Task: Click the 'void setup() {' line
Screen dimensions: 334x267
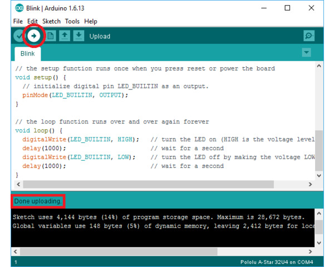Action: coord(41,77)
